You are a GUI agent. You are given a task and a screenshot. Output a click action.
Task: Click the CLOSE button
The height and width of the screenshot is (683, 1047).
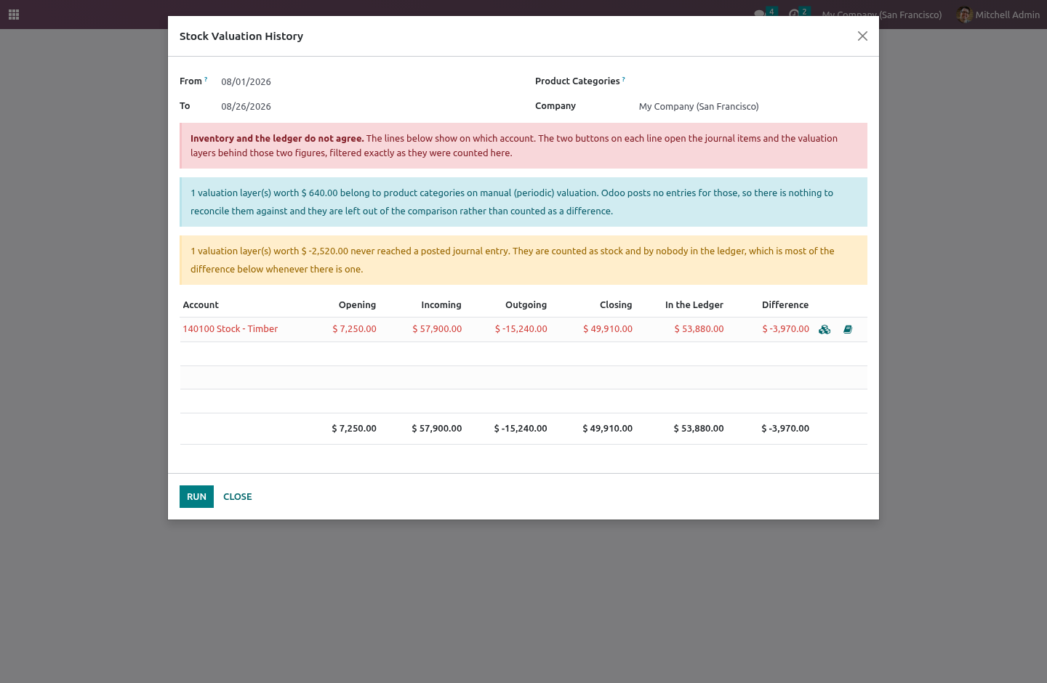click(x=238, y=496)
